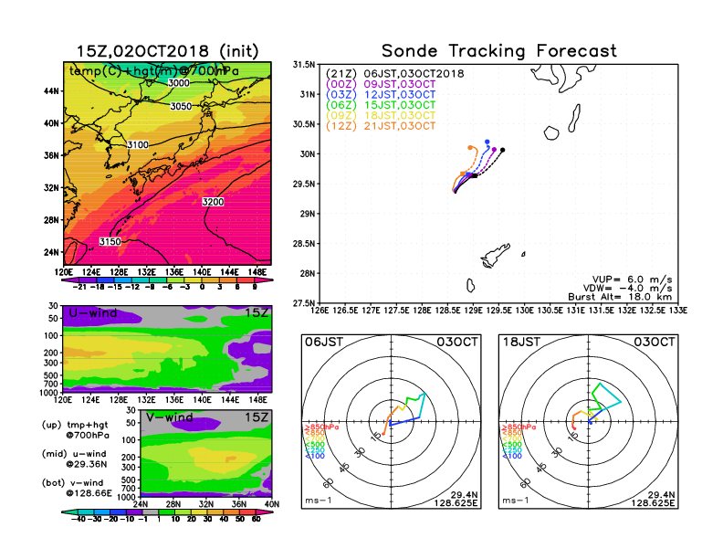Click the 3150 height contour label
The height and width of the screenshot is (559, 723).
click(110, 242)
